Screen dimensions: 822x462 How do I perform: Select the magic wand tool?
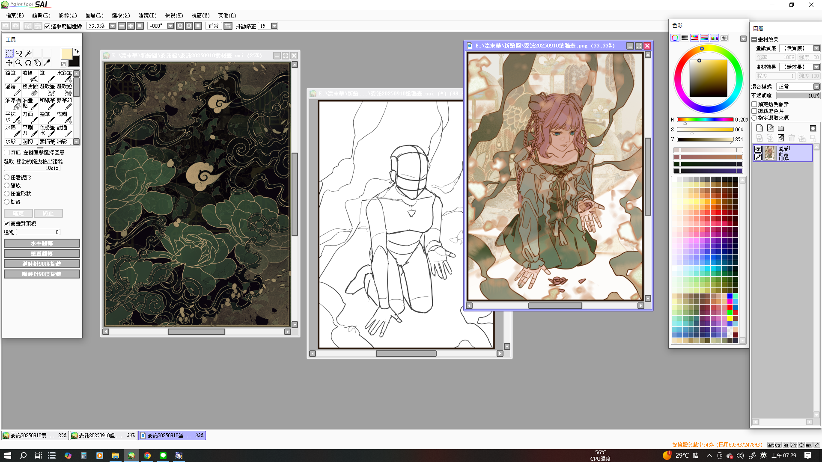(x=28, y=53)
